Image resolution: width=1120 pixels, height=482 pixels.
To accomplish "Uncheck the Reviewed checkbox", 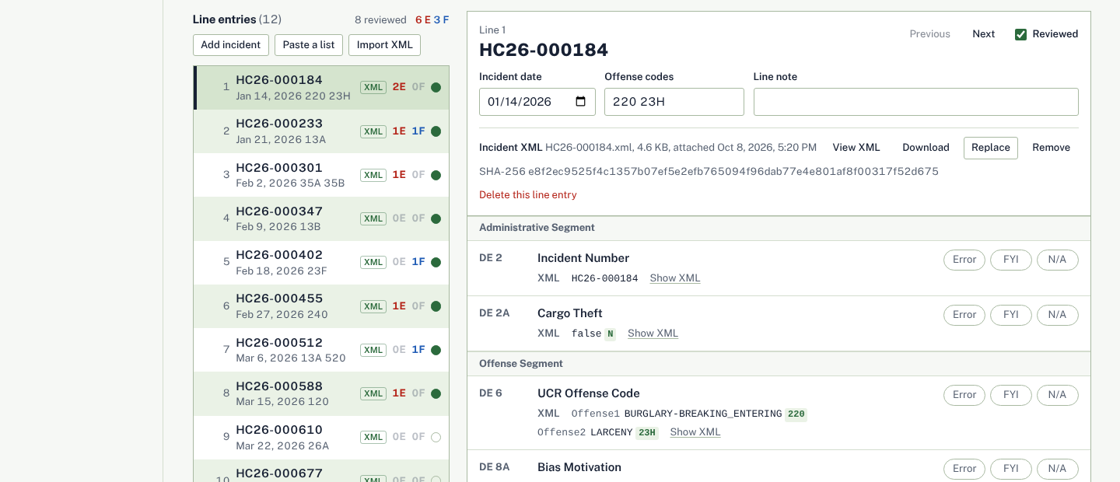I will tap(1021, 34).
